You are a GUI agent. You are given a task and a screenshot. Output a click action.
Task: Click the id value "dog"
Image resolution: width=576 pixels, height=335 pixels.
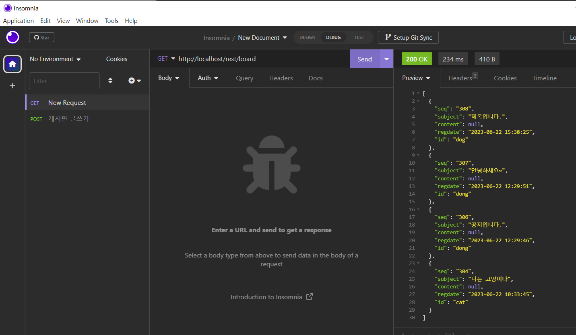[460, 140]
